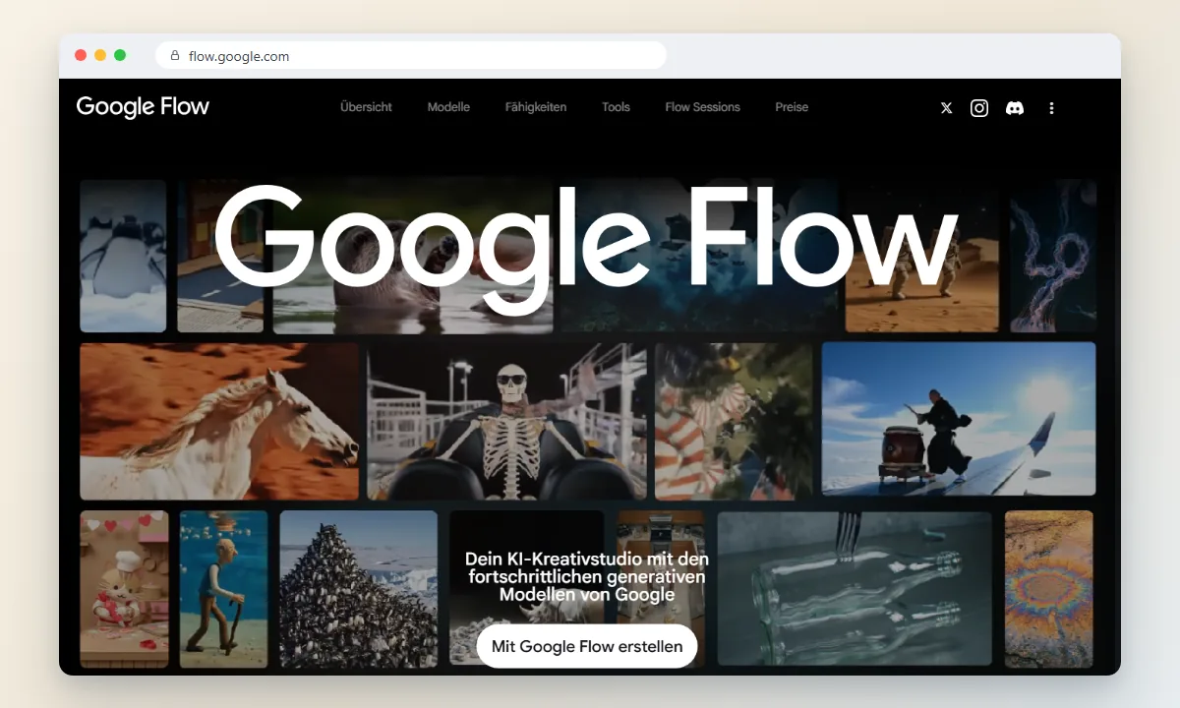The height and width of the screenshot is (708, 1180).
Task: Open the Modelle nav item
Action: click(x=448, y=107)
